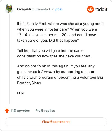Click the "Did that happen?" sentence
This screenshot has width=112, height=131.
coord(64,40)
